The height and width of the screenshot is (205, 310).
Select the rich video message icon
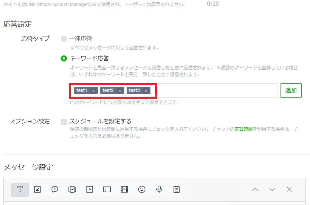click(90, 190)
